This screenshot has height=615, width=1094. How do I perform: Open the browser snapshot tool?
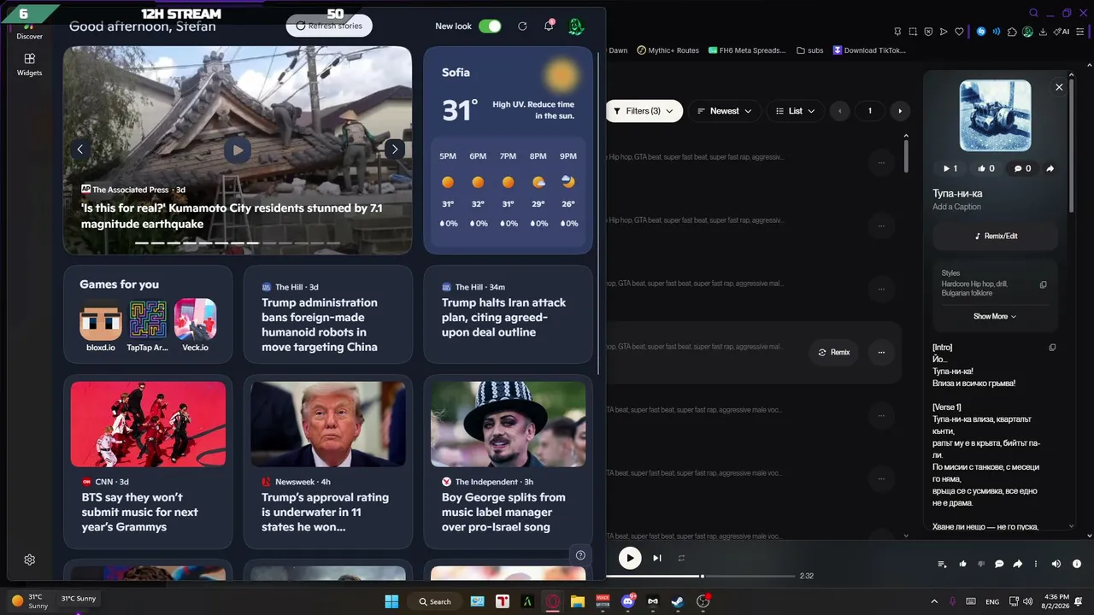point(914,32)
